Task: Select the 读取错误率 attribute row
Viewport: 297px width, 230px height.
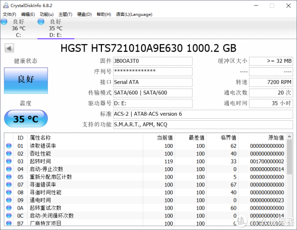Action: coord(145,146)
